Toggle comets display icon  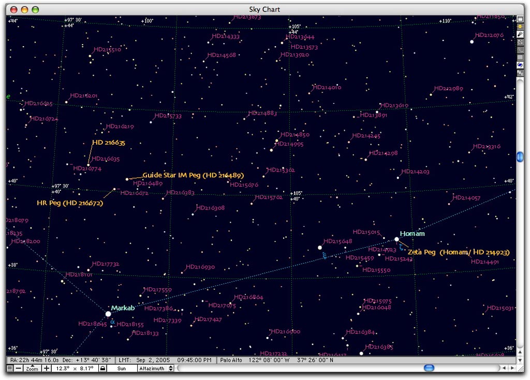(520, 34)
